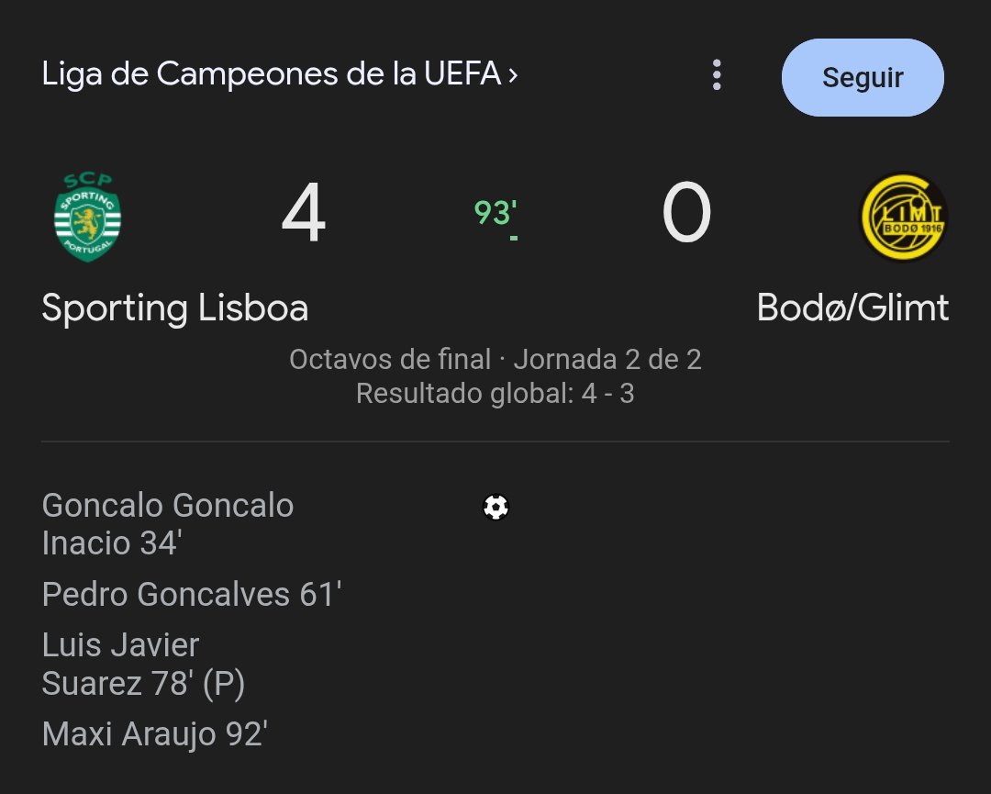Select Luis Javier Suarez 78' penalty entry
Screen dimensions: 991x794
click(143, 665)
